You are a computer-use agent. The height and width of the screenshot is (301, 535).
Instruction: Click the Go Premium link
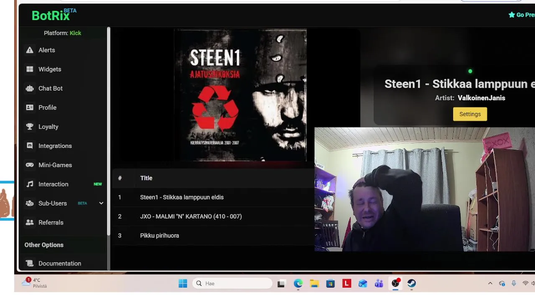522,15
